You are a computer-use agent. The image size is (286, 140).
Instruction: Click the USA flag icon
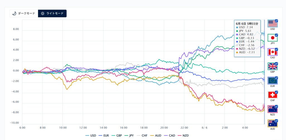pyautogui.click(x=273, y=24)
